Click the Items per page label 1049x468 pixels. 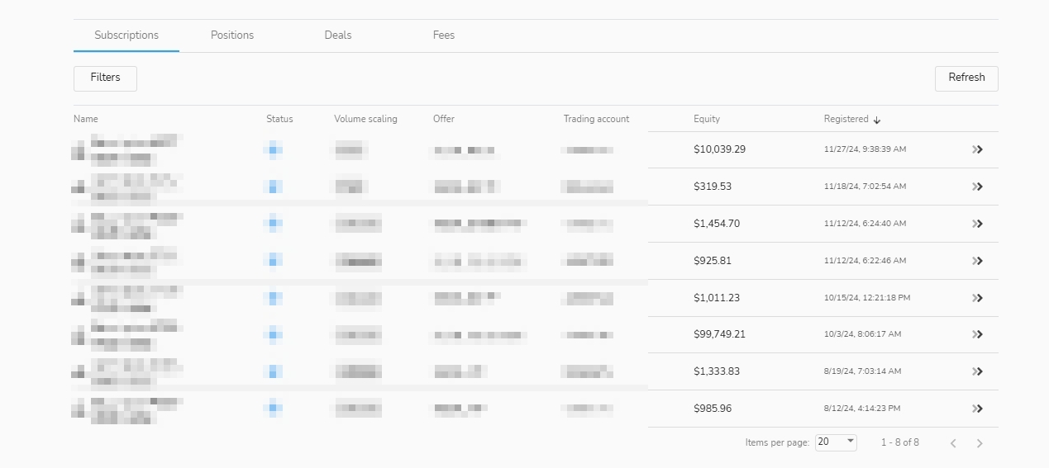(x=777, y=443)
